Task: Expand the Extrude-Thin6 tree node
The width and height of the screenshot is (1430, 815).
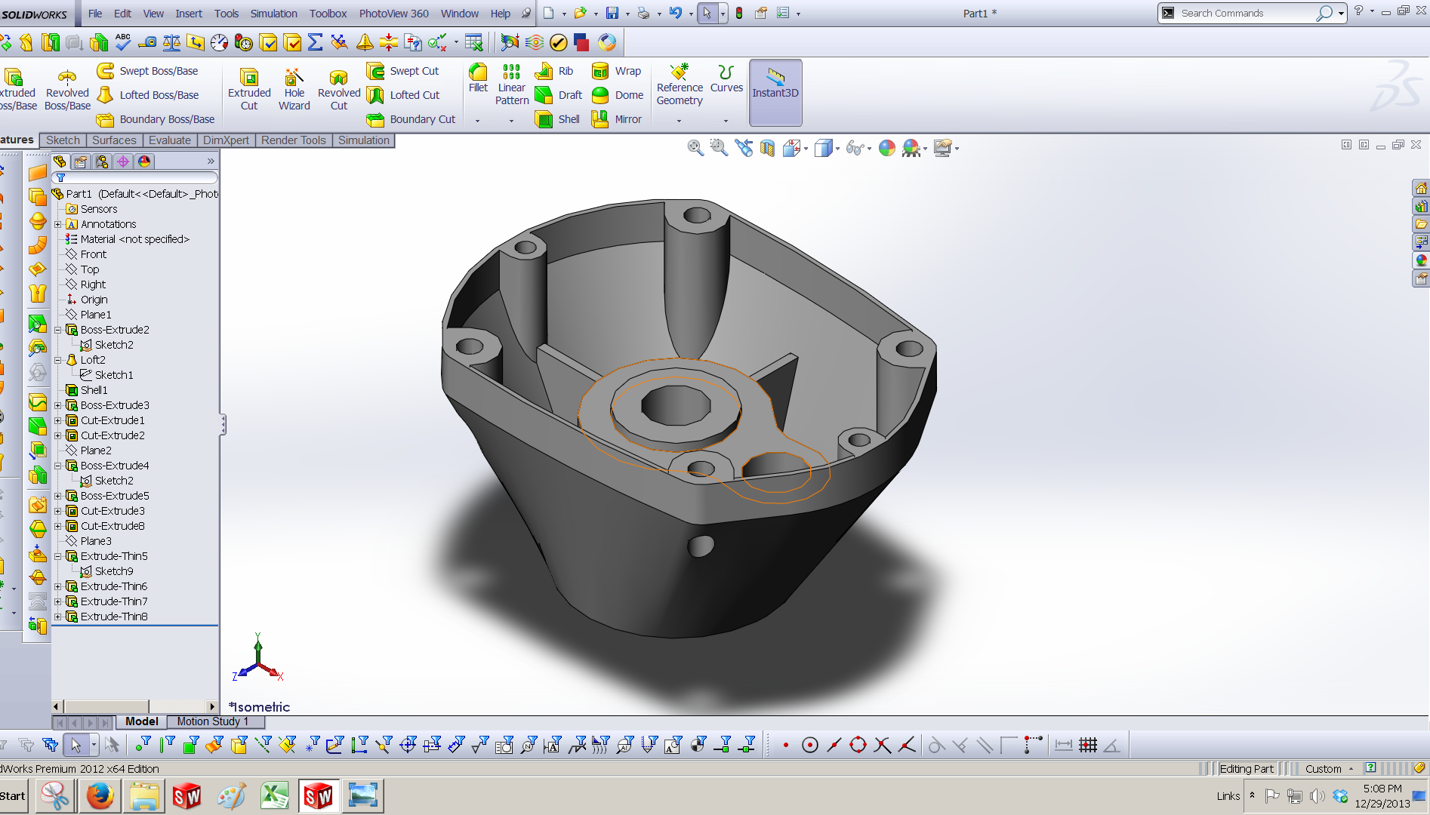Action: point(58,586)
